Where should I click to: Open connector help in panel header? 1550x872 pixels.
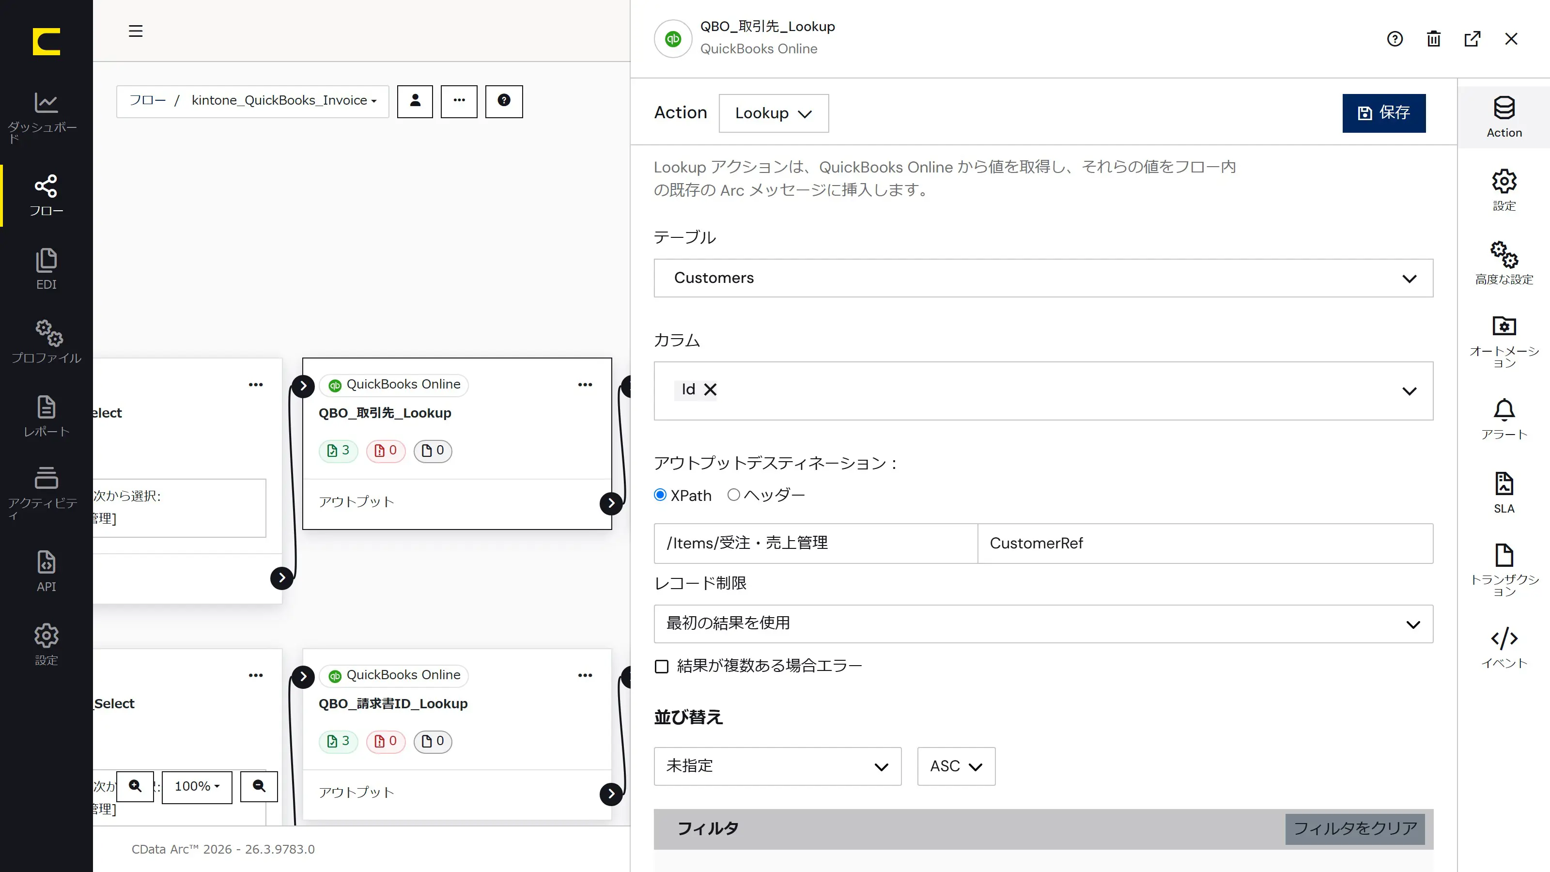[x=1395, y=39]
